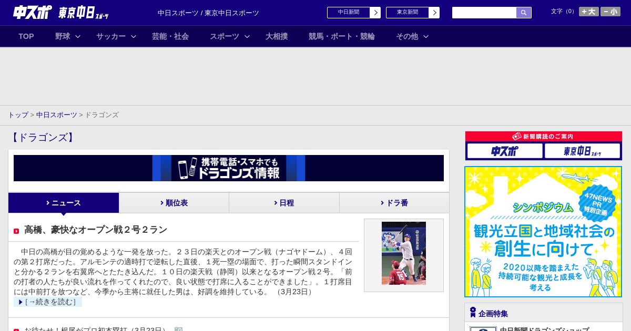Open 大相撲 in the navigation bar

click(277, 36)
